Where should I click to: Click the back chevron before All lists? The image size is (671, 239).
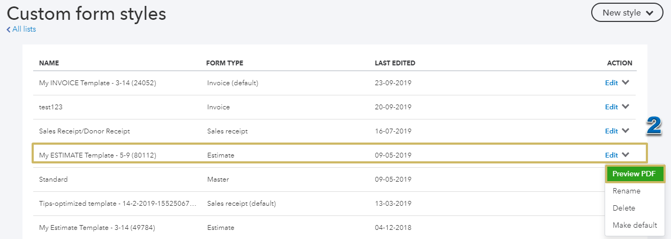tap(9, 29)
